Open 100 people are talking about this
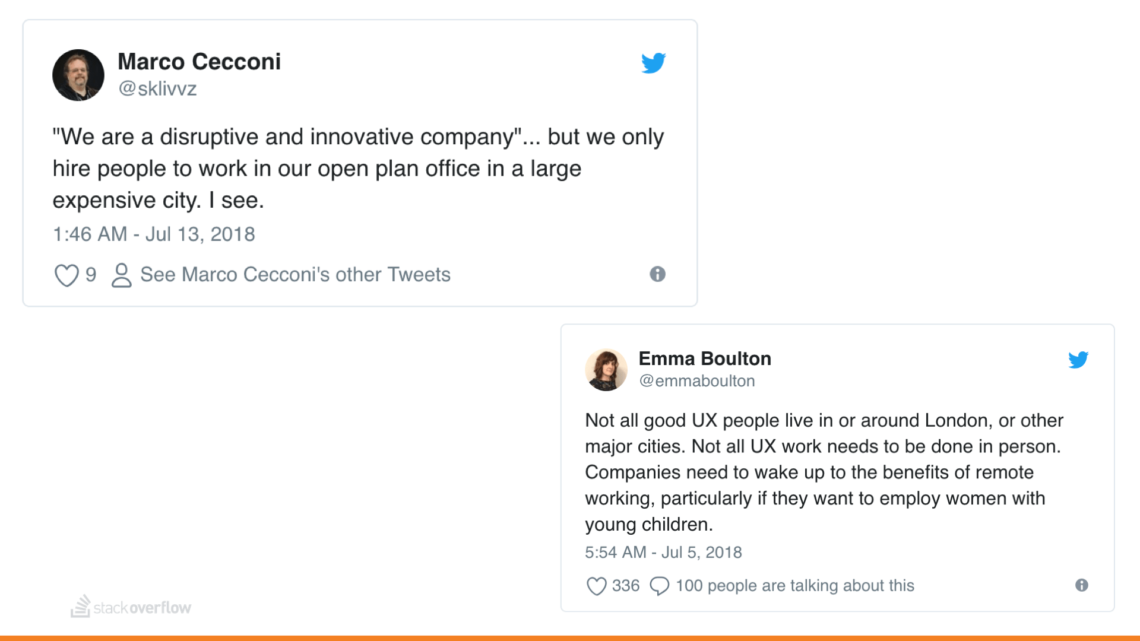This screenshot has width=1140, height=641. (x=794, y=586)
